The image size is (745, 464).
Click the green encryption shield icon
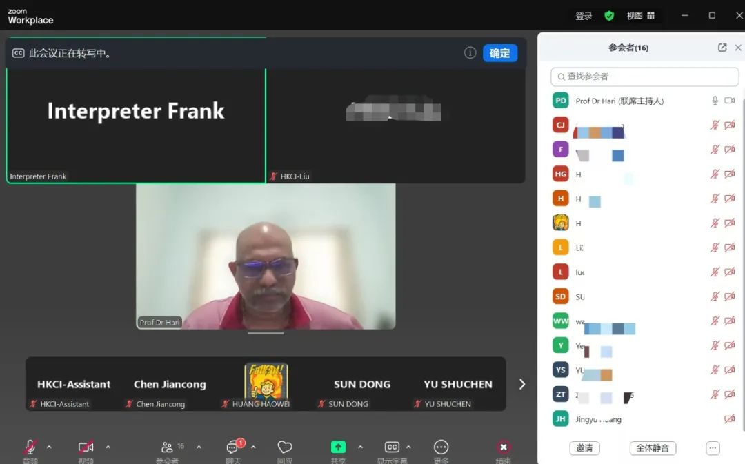(609, 16)
